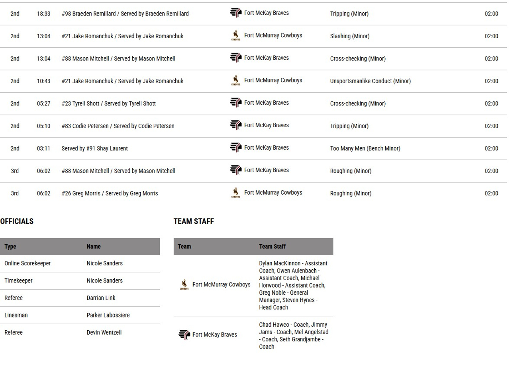Click referee name Darrian Link
The width and height of the screenshot is (510, 366).
[x=101, y=298]
